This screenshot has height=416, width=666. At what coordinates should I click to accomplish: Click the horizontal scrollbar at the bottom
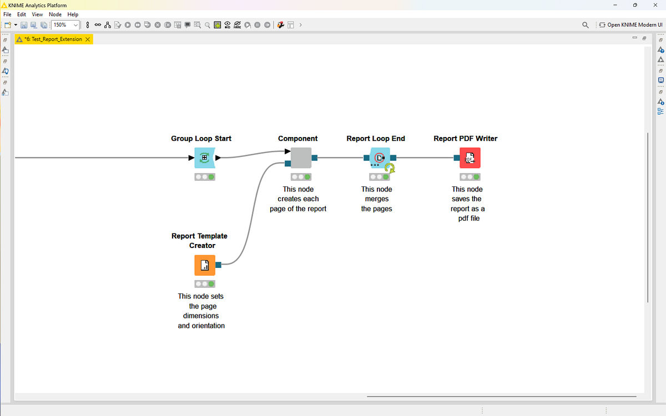point(500,396)
